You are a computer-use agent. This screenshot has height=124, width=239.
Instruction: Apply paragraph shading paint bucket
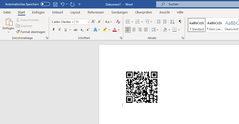tap(165, 30)
